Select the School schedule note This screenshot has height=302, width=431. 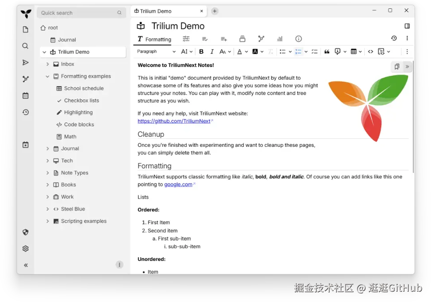84,88
